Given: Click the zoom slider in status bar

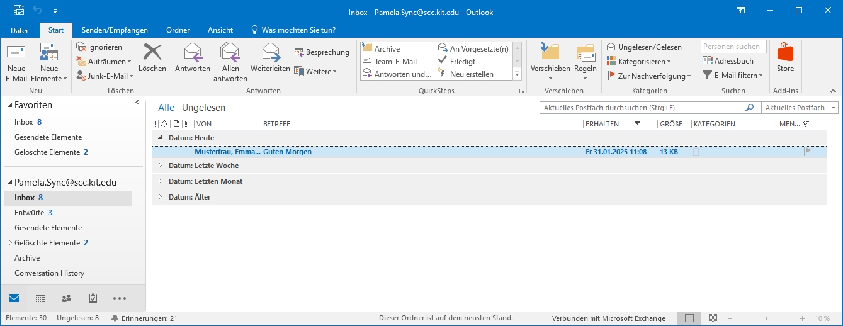Looking at the screenshot, I should 766,318.
